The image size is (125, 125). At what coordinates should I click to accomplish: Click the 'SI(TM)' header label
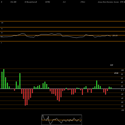[47, 2]
